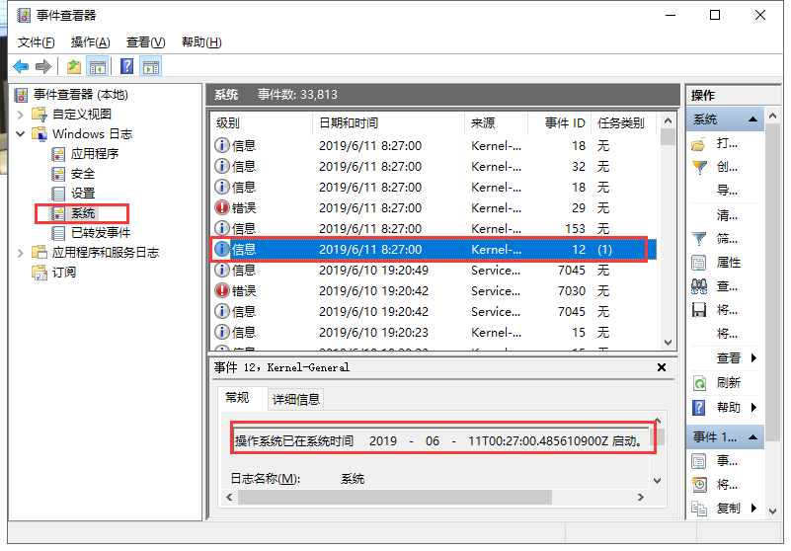Expand the 应用程序和服务日志 node
791x551 pixels.
point(20,253)
